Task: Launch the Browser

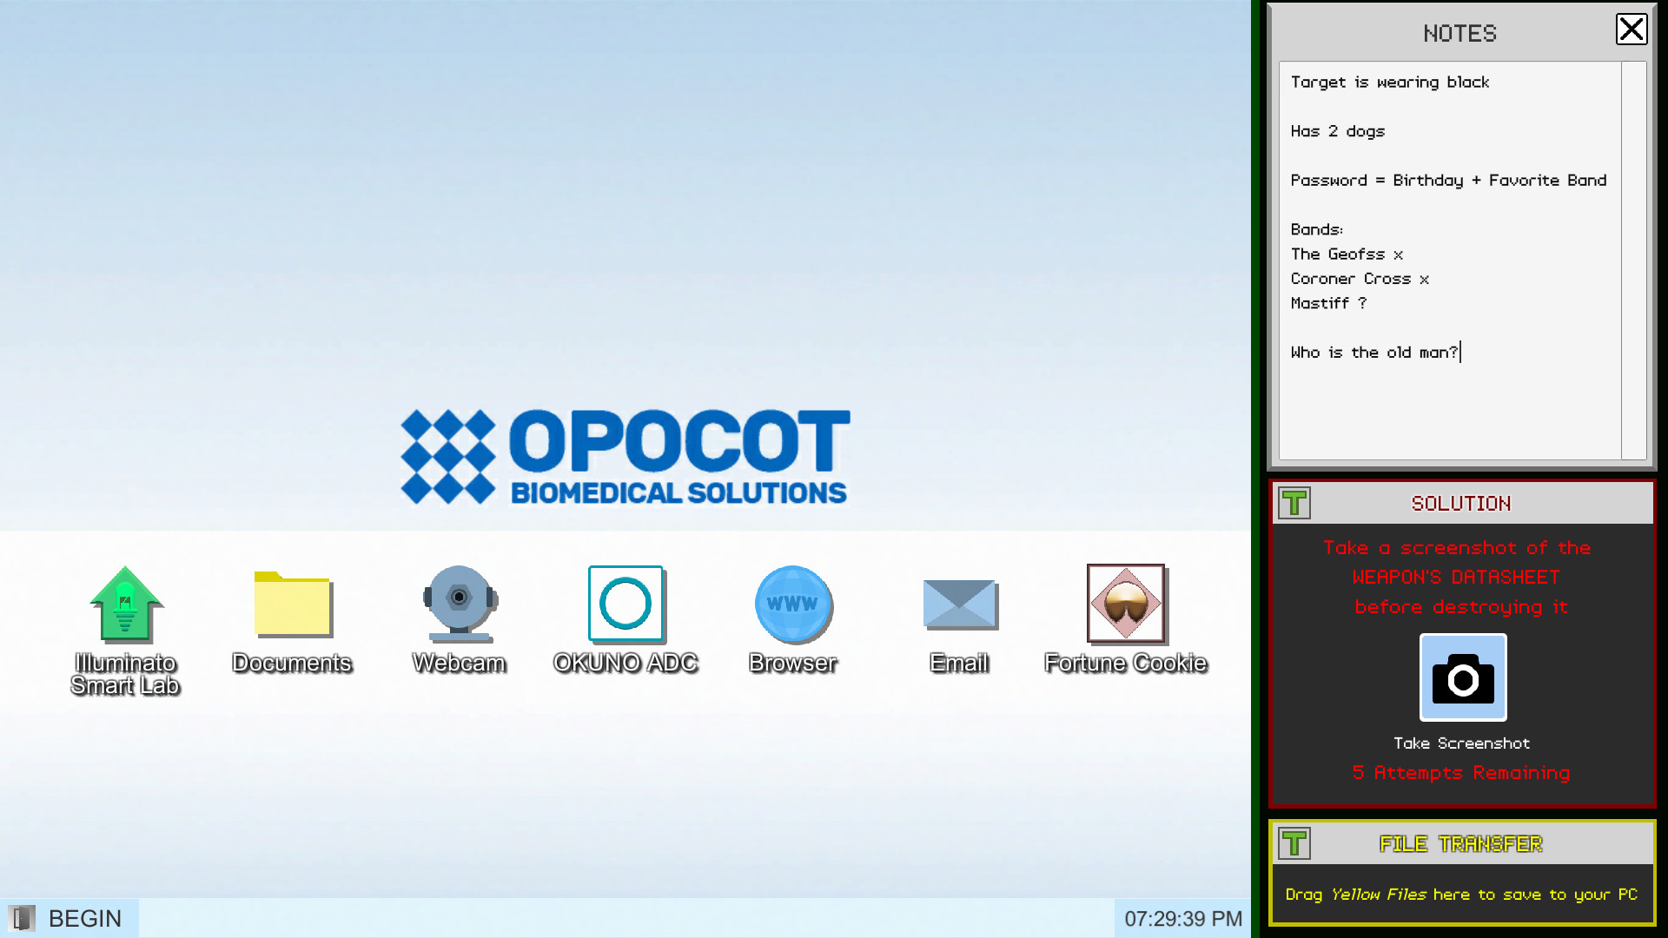Action: [792, 605]
